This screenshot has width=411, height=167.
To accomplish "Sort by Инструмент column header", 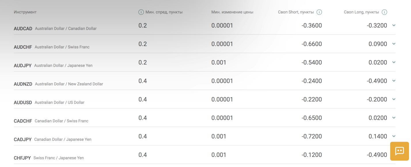I will coord(25,12).
